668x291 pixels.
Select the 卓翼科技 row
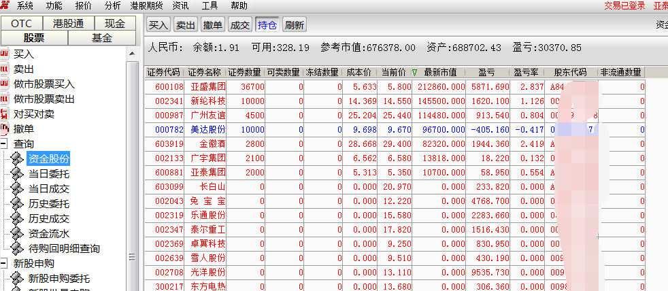(x=395, y=244)
